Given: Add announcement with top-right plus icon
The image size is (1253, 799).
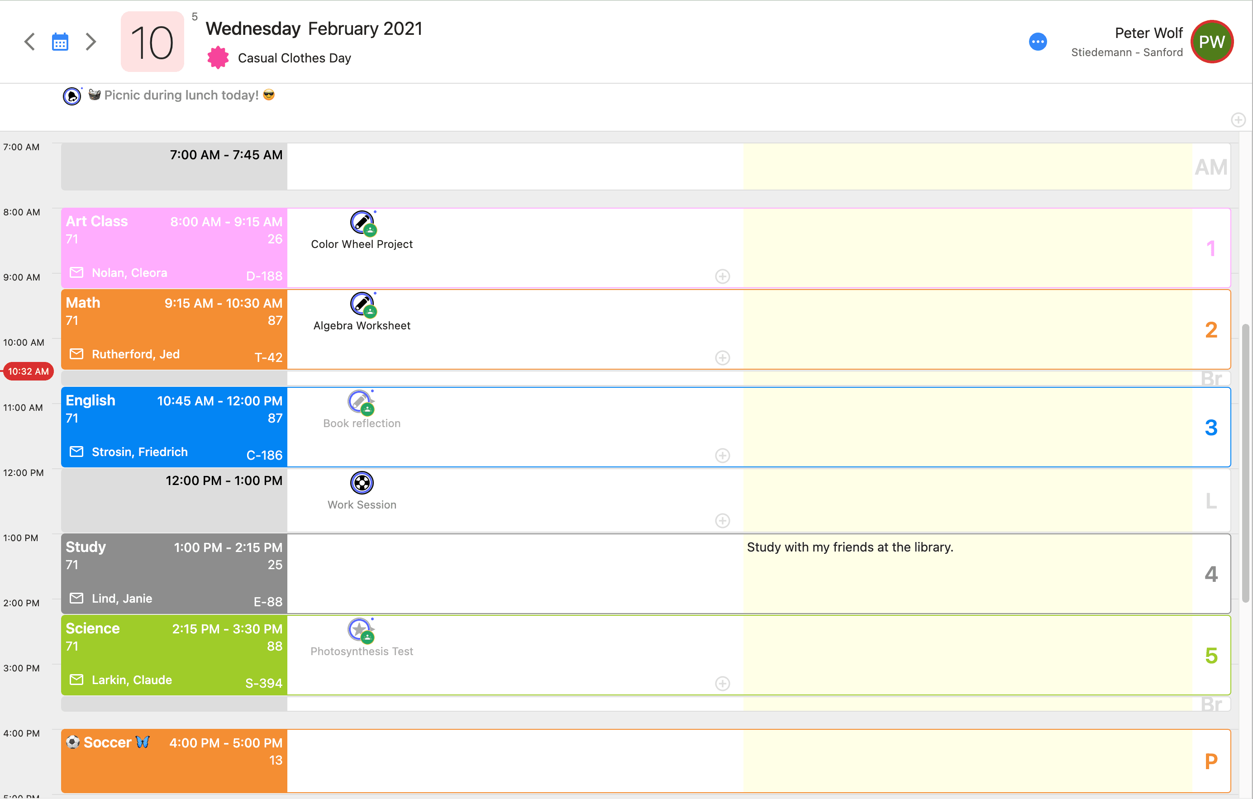Looking at the screenshot, I should 1238,120.
